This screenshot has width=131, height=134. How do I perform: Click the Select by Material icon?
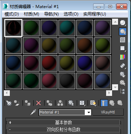tap(123, 83)
